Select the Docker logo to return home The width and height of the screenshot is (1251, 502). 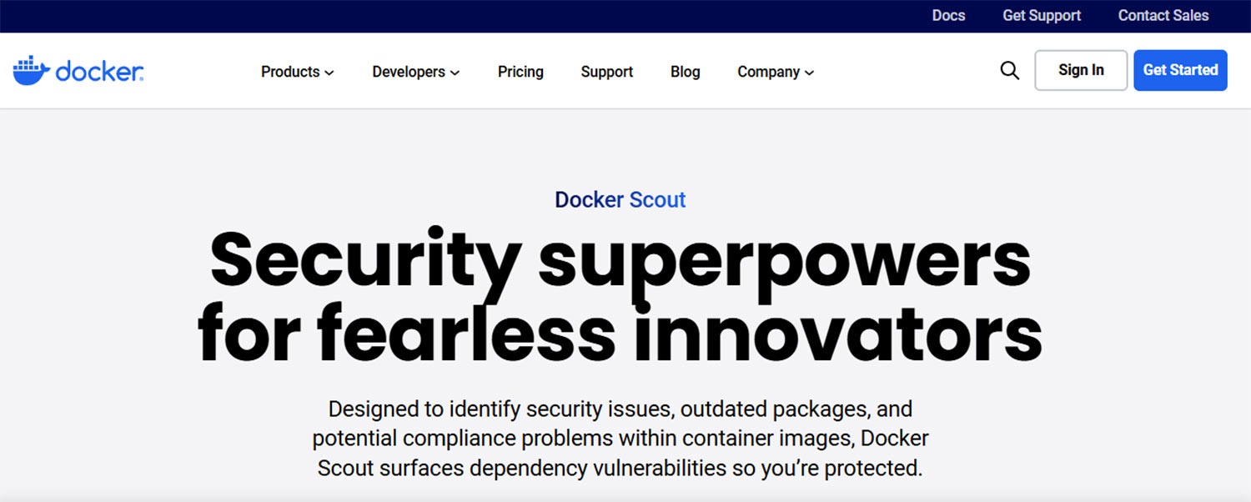point(79,70)
